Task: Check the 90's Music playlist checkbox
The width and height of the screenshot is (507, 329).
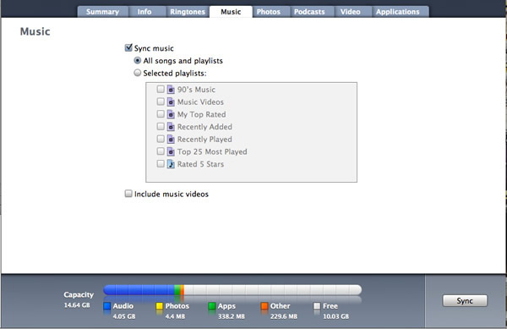Action: click(x=161, y=89)
